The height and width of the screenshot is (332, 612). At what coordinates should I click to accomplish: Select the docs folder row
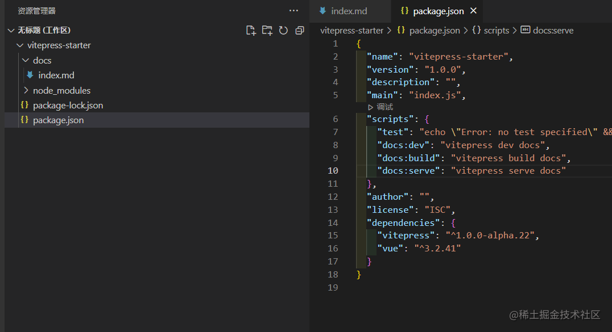157,60
